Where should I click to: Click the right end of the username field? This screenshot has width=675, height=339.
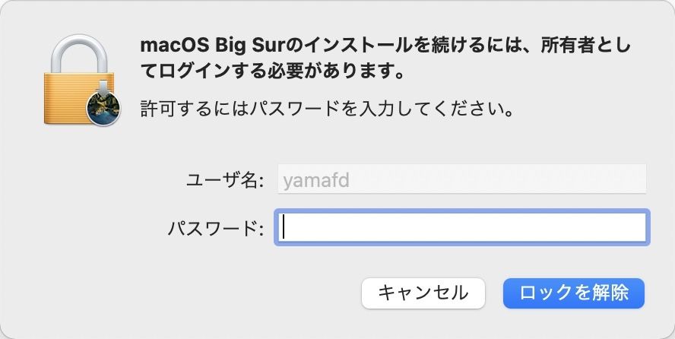(637, 179)
